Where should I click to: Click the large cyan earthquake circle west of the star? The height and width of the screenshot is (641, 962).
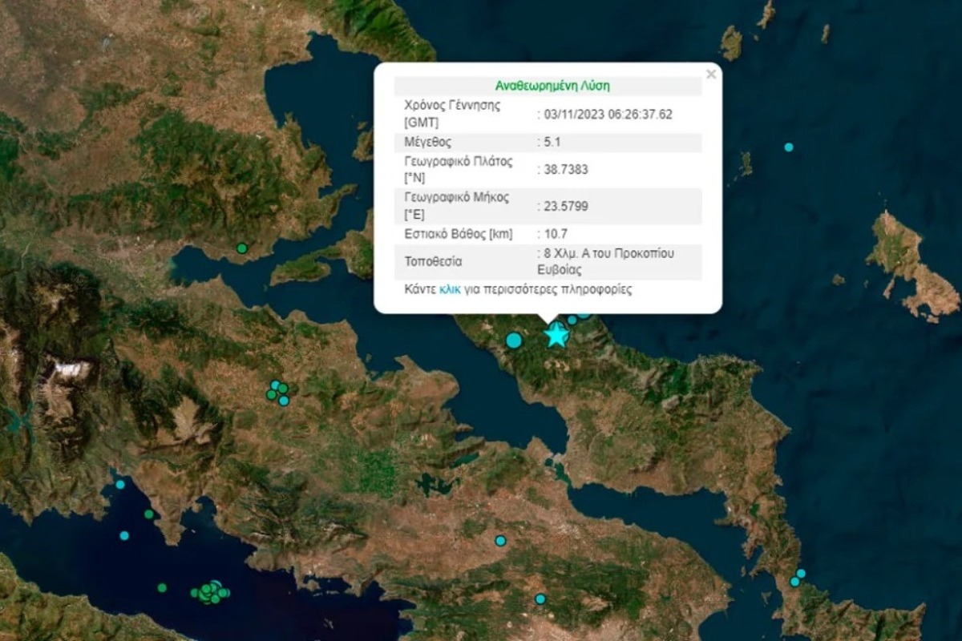pos(513,340)
